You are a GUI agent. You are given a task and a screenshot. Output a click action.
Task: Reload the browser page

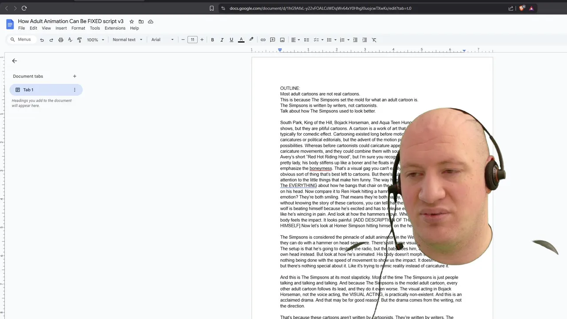24,8
